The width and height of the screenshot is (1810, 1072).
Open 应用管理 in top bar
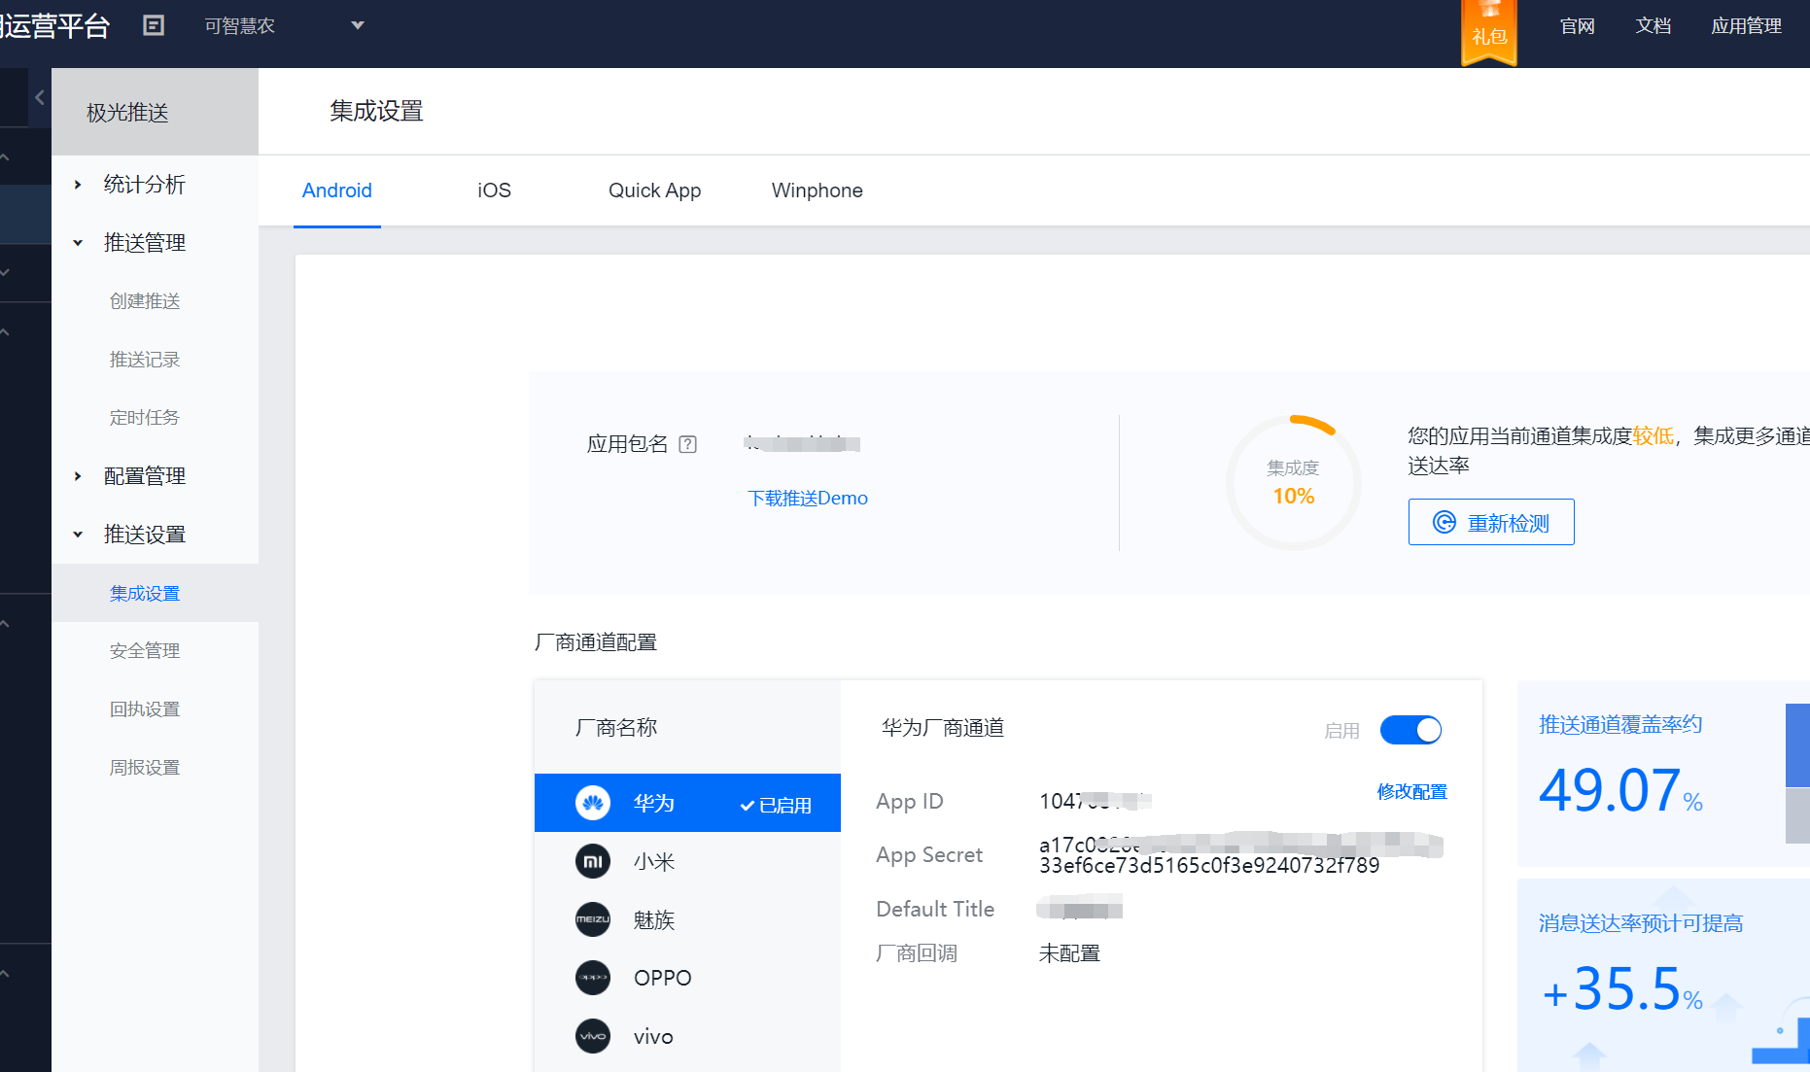[x=1746, y=26]
